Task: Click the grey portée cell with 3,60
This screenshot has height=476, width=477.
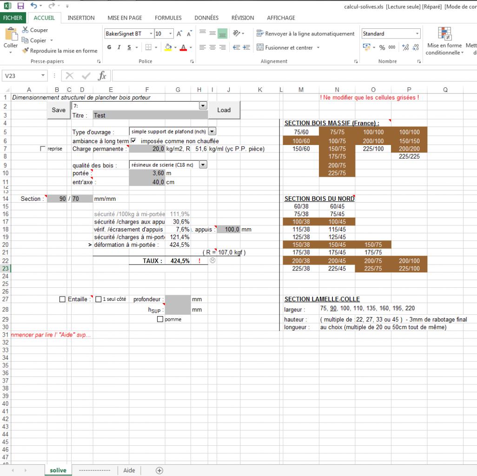Action: click(x=147, y=173)
